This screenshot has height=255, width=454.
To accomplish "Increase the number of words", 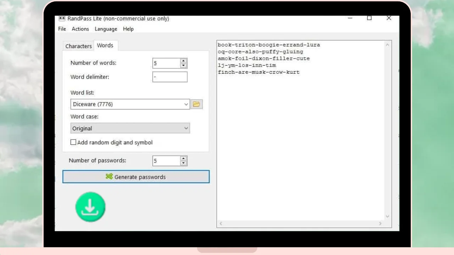I will tap(183, 61).
